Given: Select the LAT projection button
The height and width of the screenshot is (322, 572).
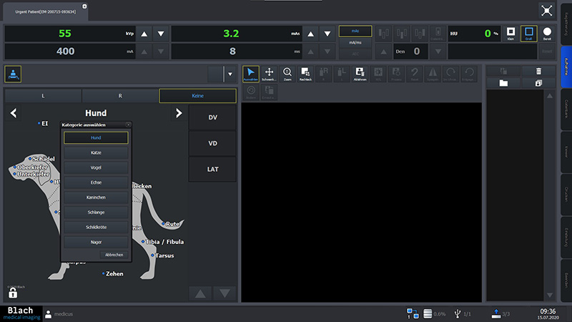Looking at the screenshot, I should (x=212, y=169).
